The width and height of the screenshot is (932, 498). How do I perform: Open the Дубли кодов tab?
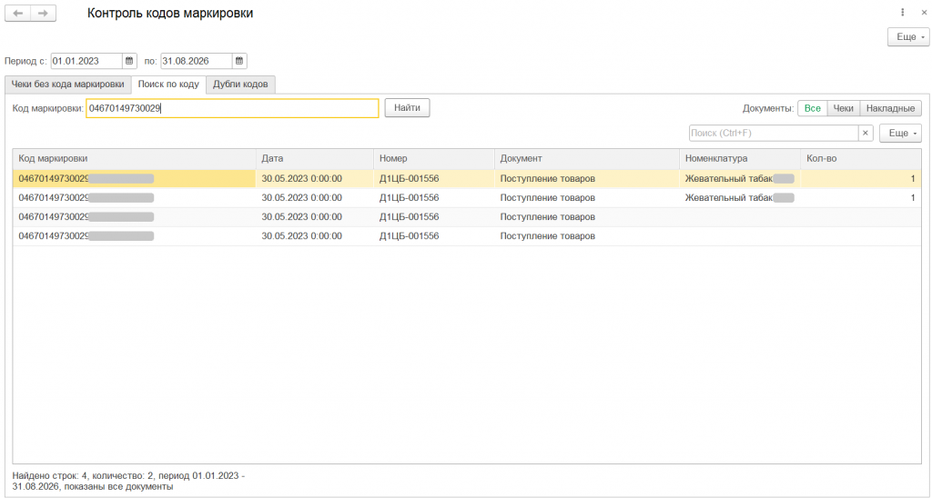(x=240, y=85)
